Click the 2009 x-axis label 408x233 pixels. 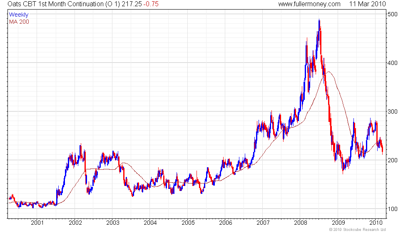(x=338, y=223)
